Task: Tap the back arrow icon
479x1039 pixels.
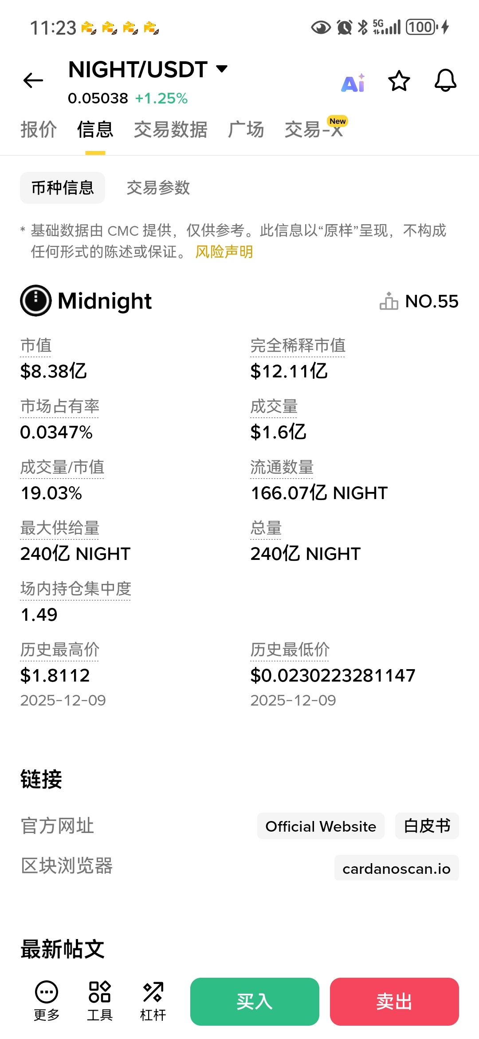Action: [x=33, y=80]
